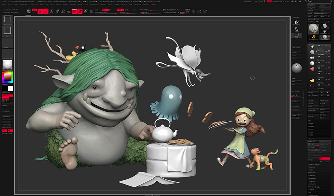Expand the Boolean subtool section
Image resolution: width=334 pixels, height=196 pixels.
pyautogui.click(x=311, y=126)
